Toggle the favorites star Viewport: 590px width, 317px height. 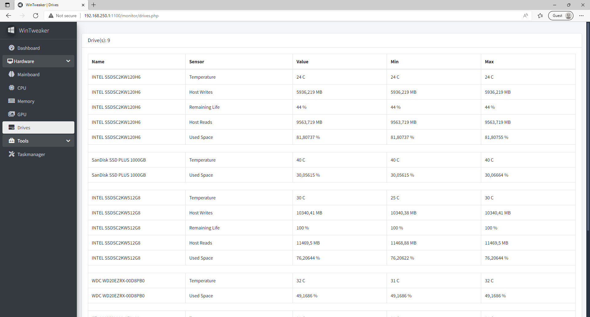pos(540,15)
